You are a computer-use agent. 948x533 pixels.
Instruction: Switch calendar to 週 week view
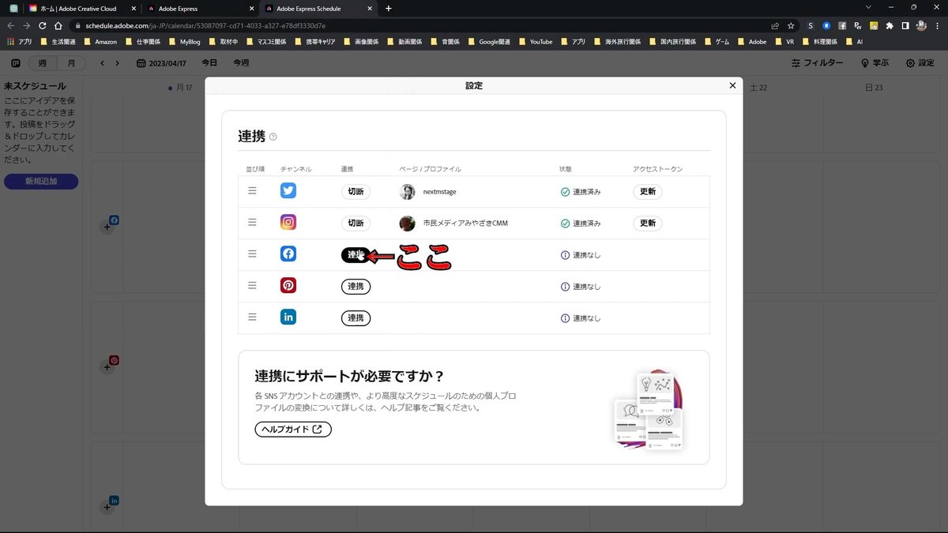(42, 63)
